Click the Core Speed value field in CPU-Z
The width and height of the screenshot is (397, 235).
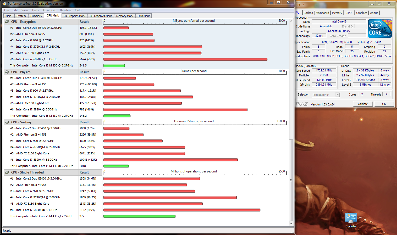point(324,71)
